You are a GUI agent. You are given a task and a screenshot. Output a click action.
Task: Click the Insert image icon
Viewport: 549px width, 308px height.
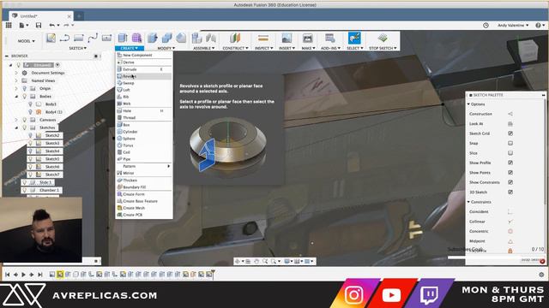tap(287, 38)
